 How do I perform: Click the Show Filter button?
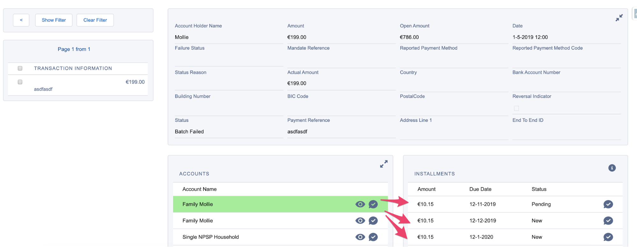click(x=54, y=20)
